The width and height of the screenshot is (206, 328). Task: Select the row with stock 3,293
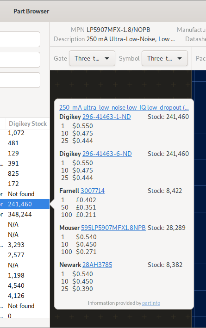(x=25, y=245)
